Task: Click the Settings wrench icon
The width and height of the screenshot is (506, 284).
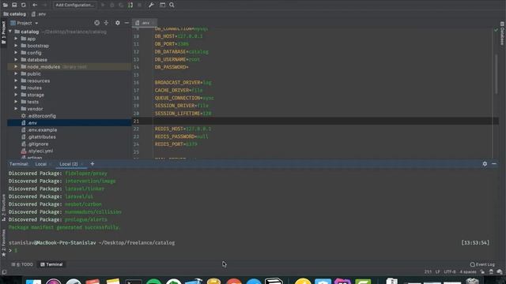Action: (x=151, y=5)
